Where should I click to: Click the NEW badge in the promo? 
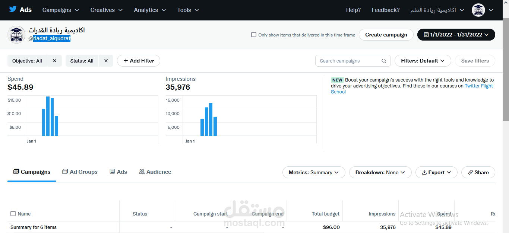point(337,80)
